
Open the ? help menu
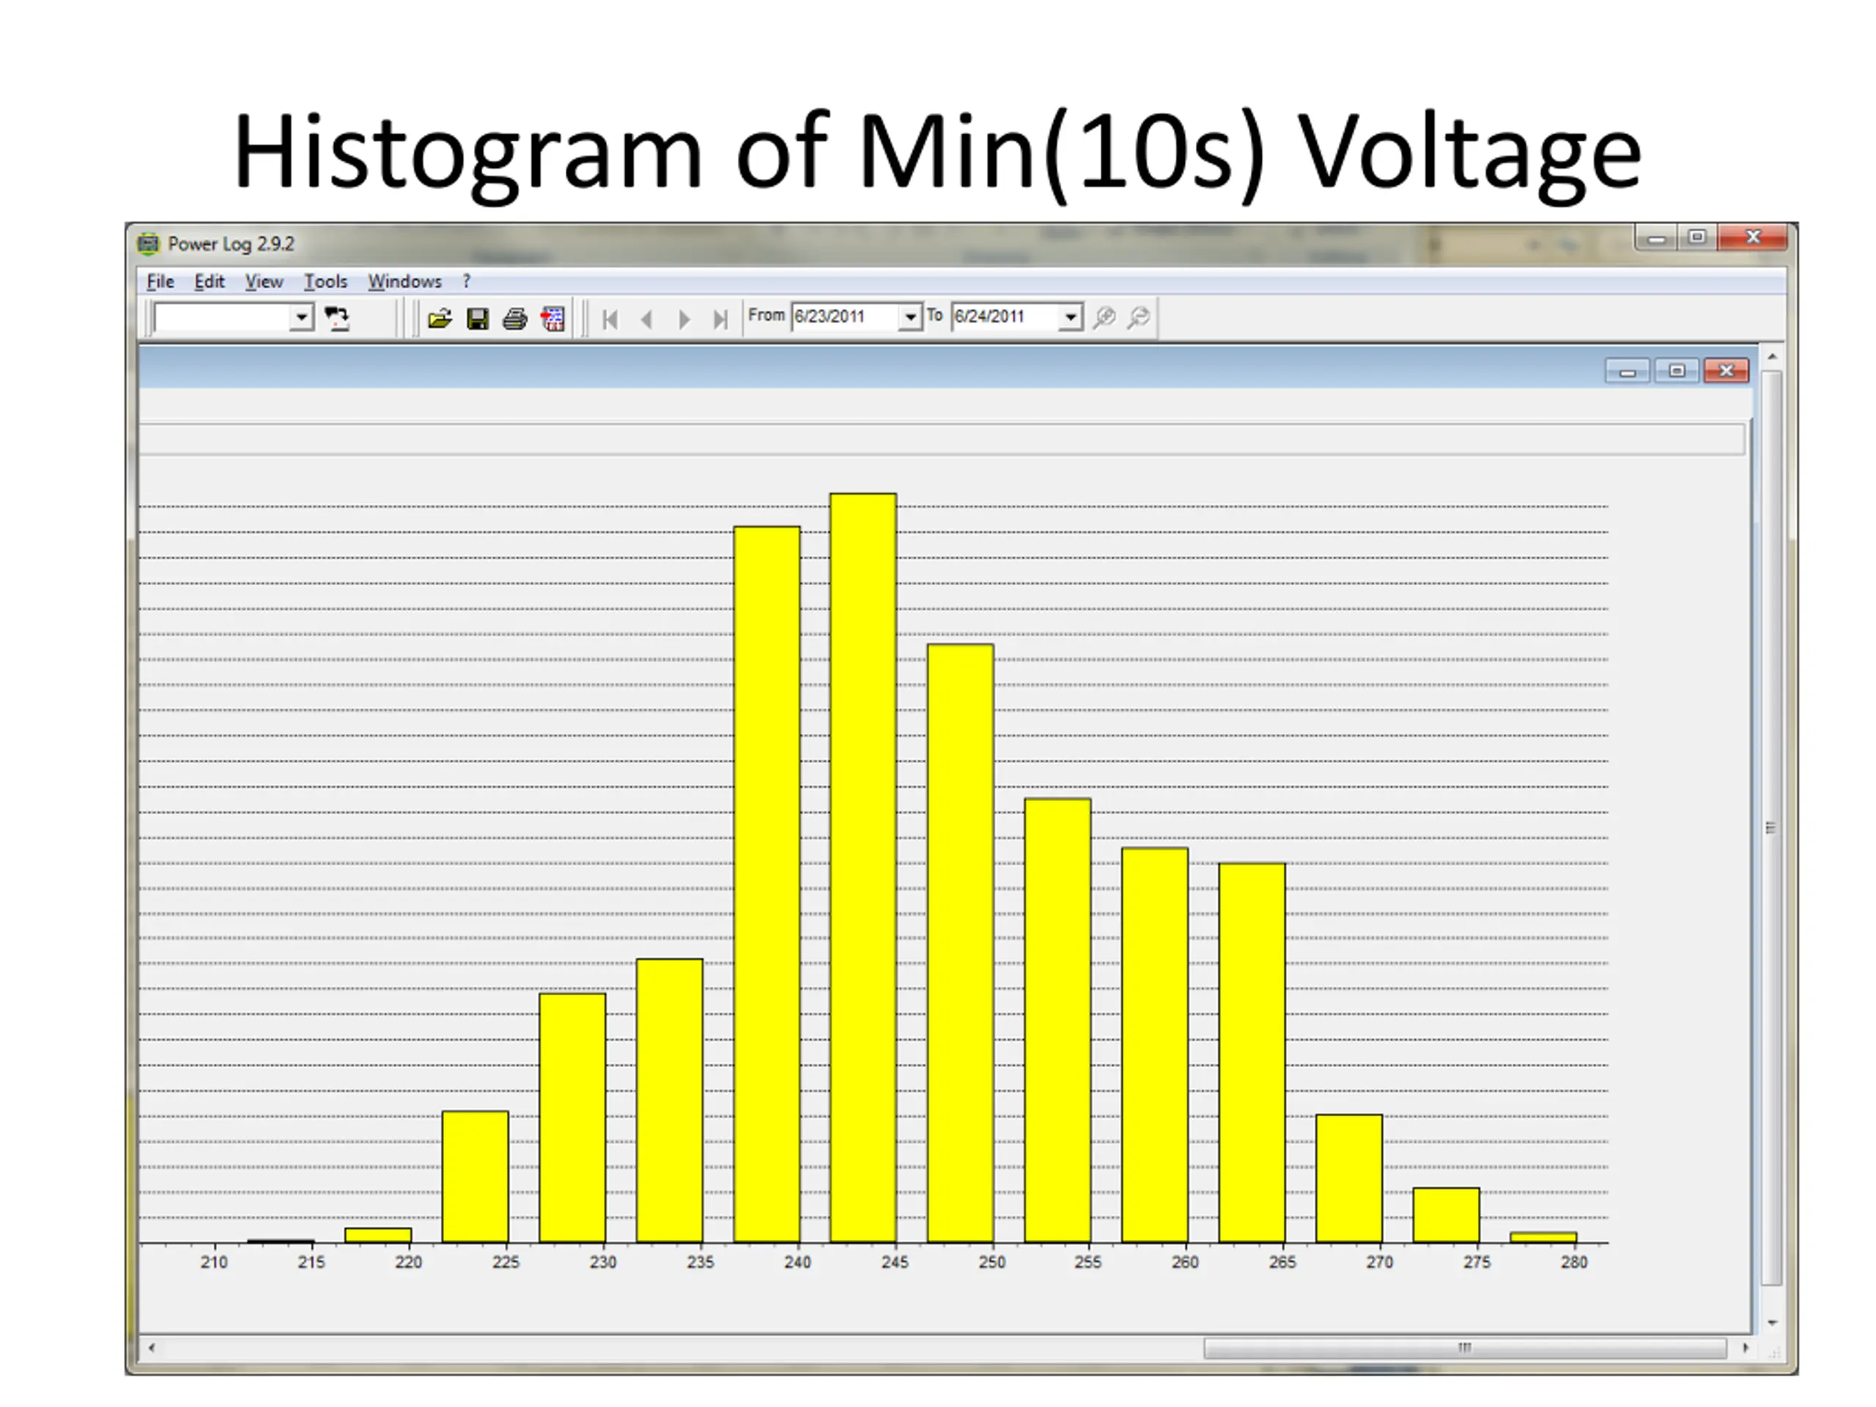(x=467, y=281)
